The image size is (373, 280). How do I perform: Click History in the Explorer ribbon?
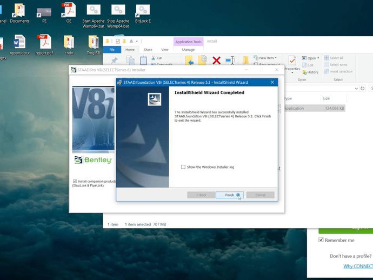(x=310, y=72)
